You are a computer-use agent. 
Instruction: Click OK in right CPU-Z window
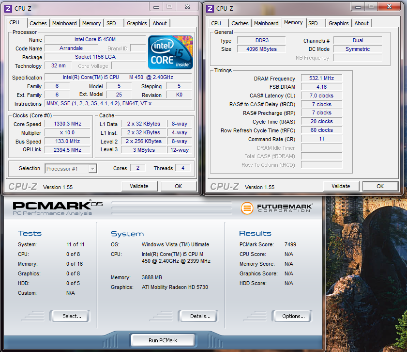coord(380,186)
